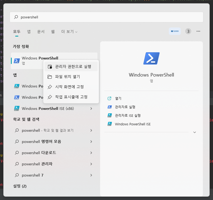
Task: Choose 작업 표시줄에 고정 from context menu
Action: pos(71,97)
